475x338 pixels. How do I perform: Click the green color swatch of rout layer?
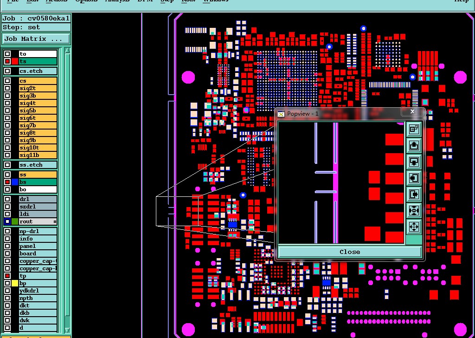tap(15, 221)
